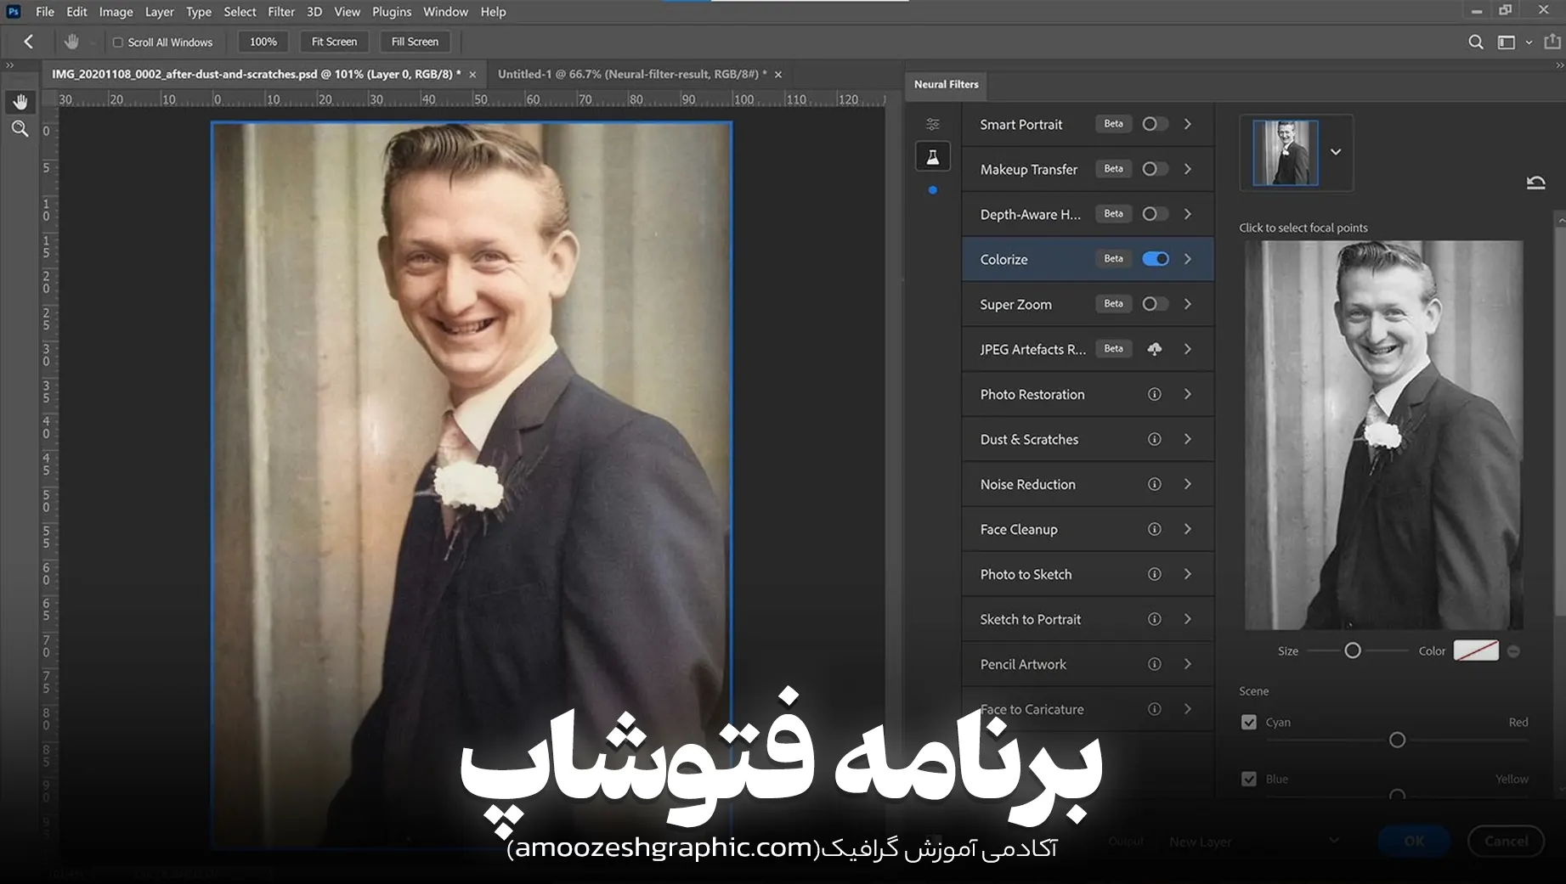Click the reset undo arrow in Neural Filters

1535,182
